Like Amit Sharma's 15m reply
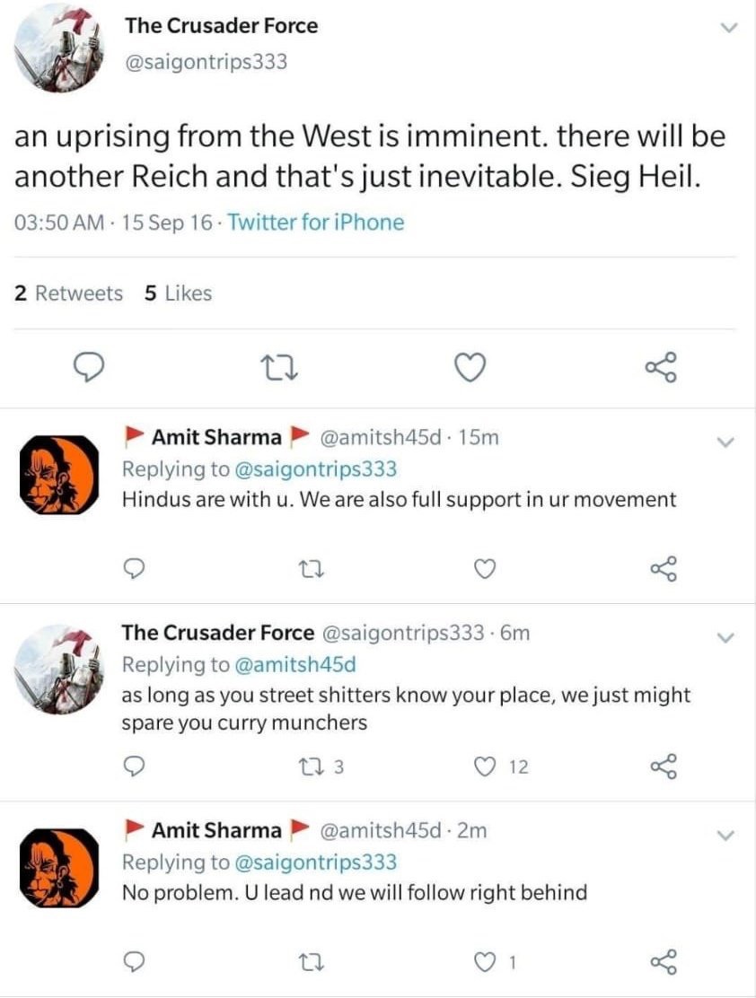This screenshot has height=998, width=756. [x=486, y=568]
